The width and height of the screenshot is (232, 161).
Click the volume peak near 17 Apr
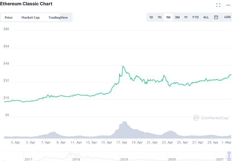tap(125, 122)
